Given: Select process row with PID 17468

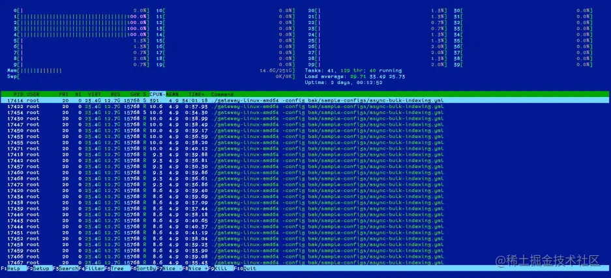Looking at the screenshot, I should (x=305, y=178).
